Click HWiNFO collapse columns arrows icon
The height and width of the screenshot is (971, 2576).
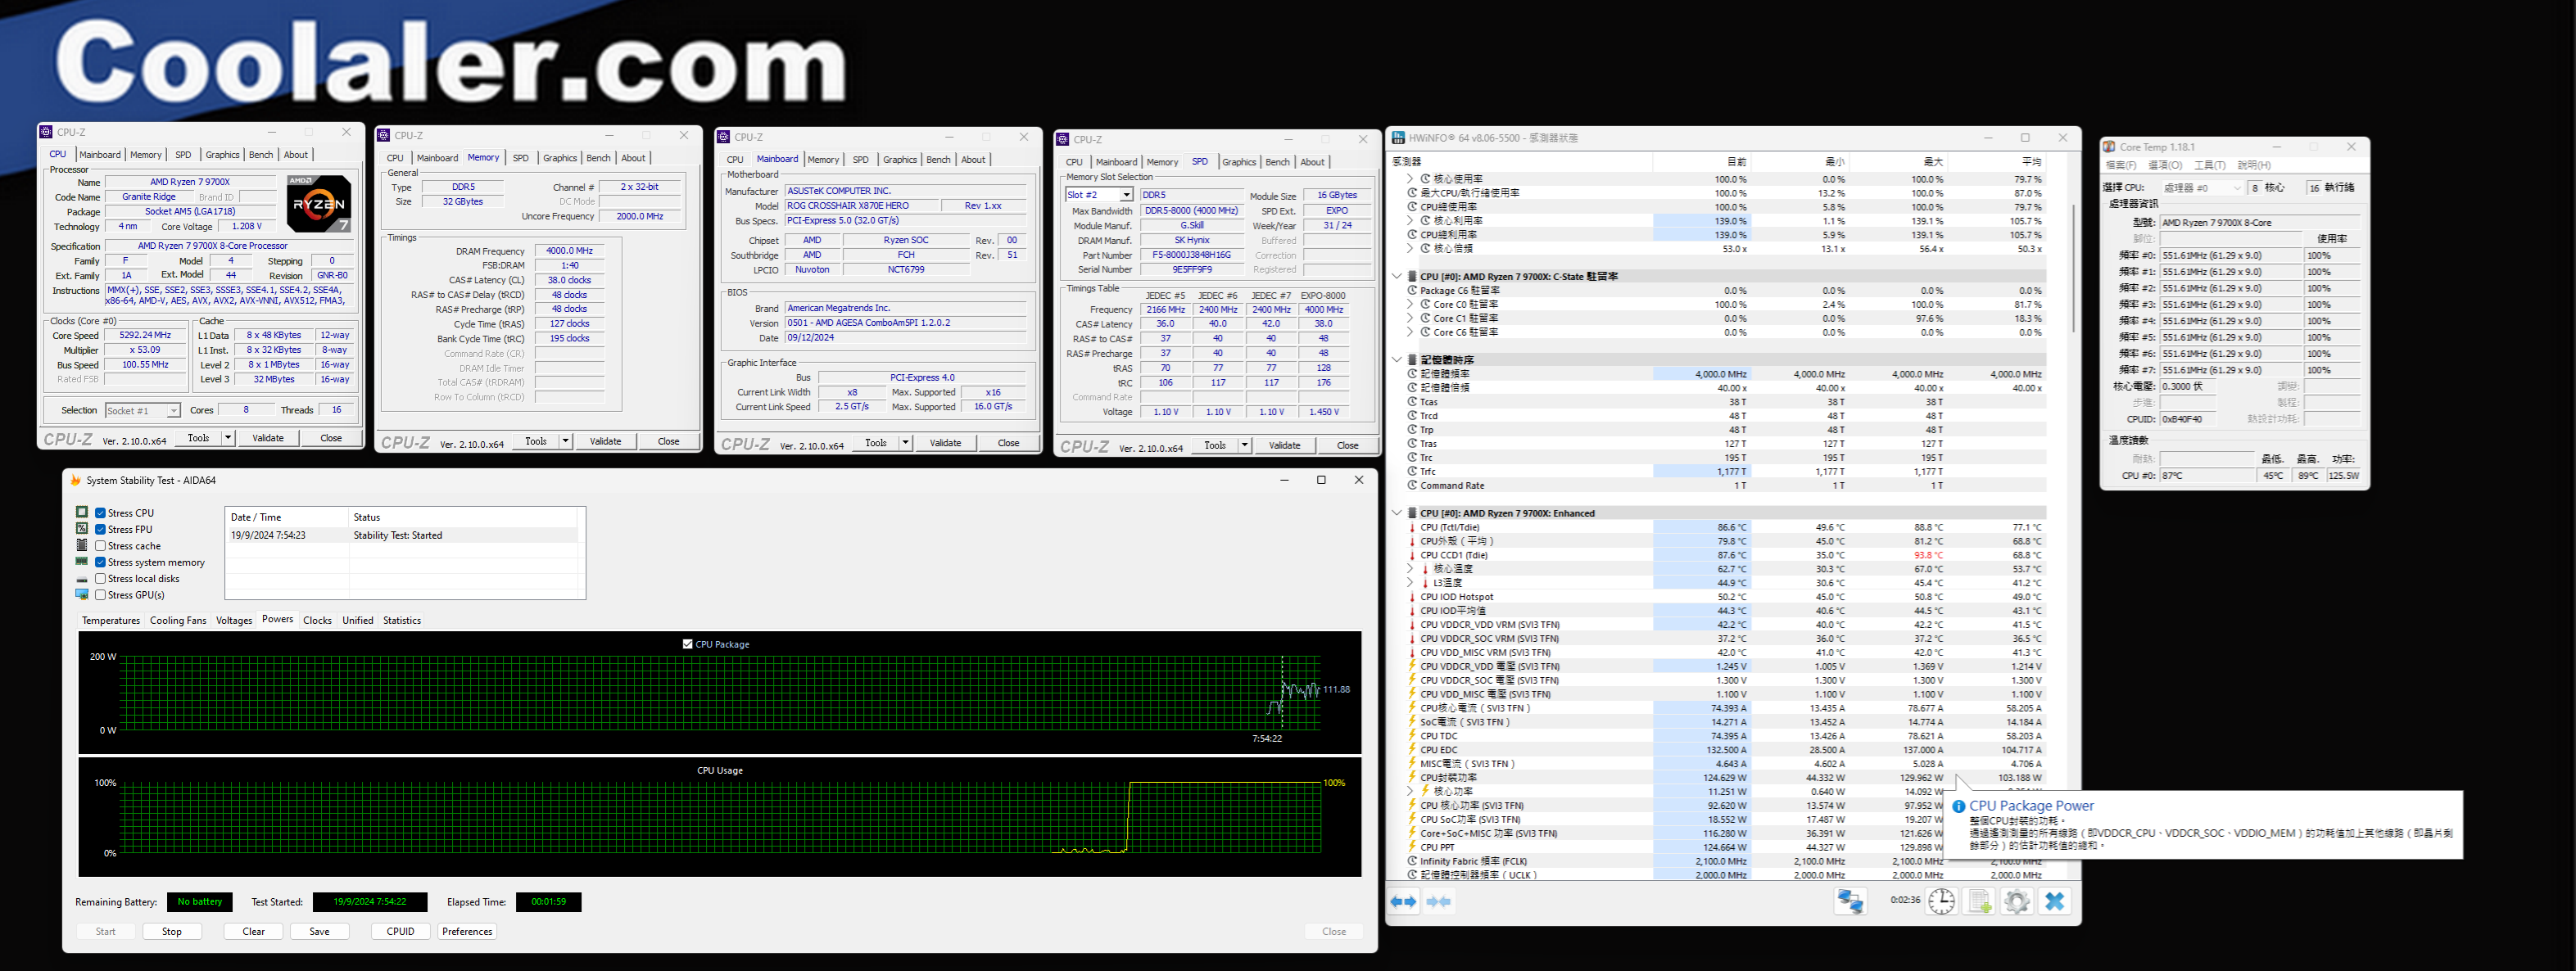pos(1439,901)
